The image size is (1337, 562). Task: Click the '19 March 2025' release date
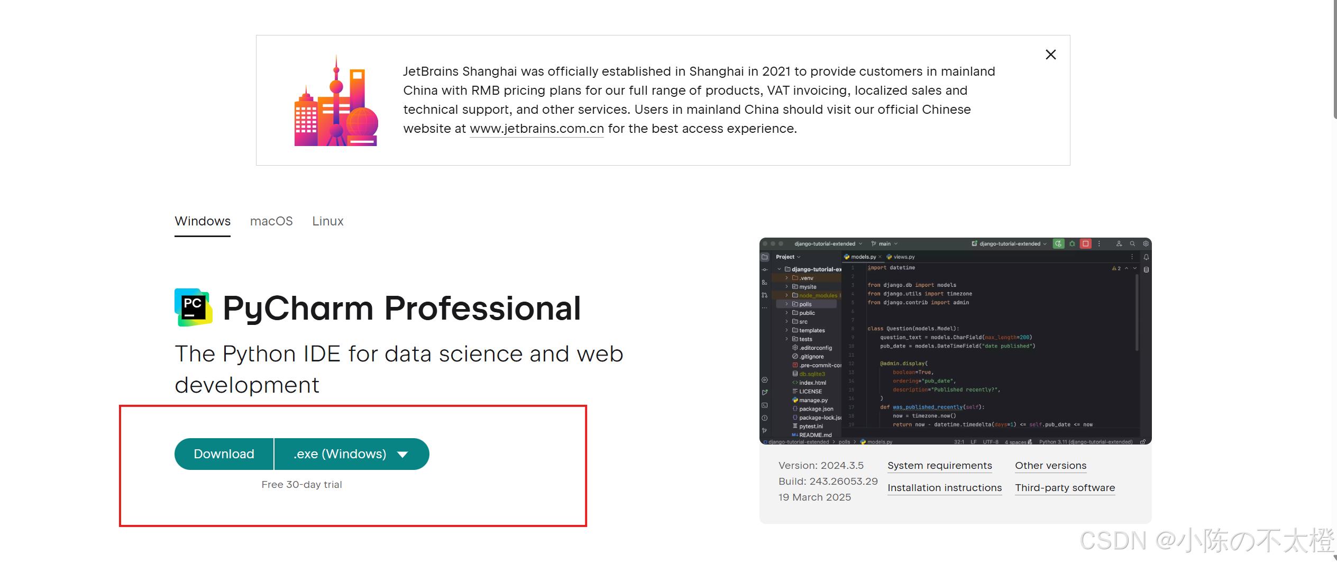click(814, 497)
